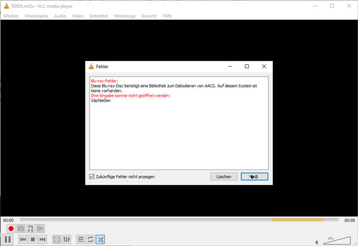Open the Video menu
The image size is (358, 246).
coord(78,16)
